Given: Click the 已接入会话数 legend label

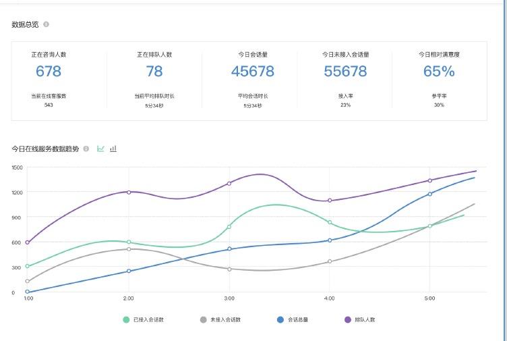Looking at the screenshot, I should [x=148, y=319].
